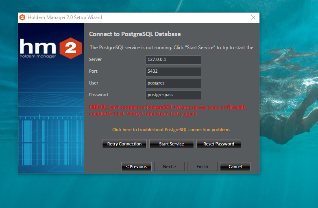Cancel the setup wizard
Image resolution: width=318 pixels, height=208 pixels.
pos(235,166)
